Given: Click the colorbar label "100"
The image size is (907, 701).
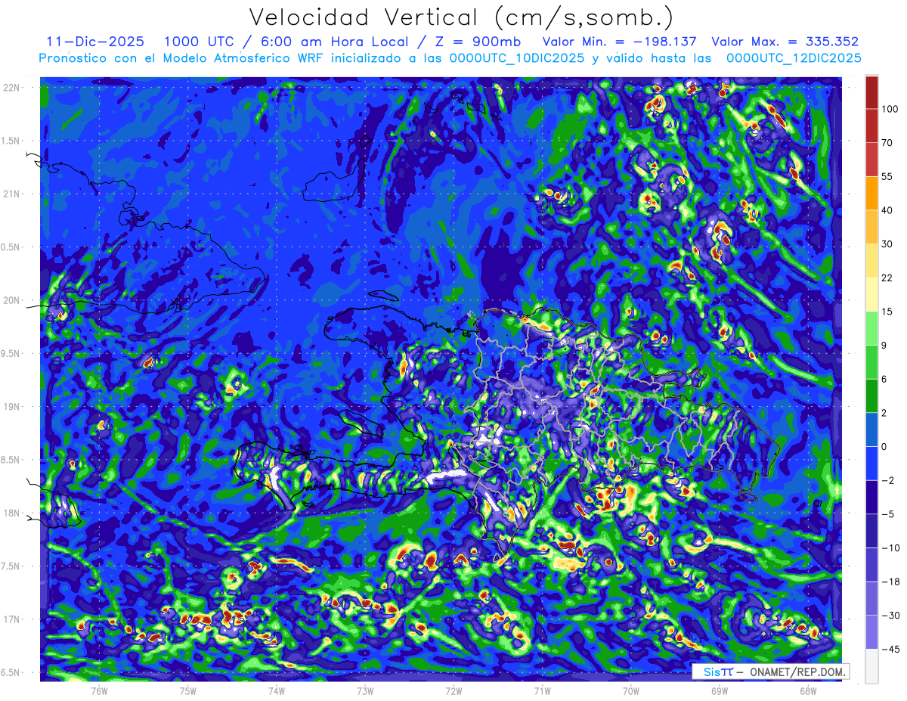Looking at the screenshot, I should click(x=889, y=110).
